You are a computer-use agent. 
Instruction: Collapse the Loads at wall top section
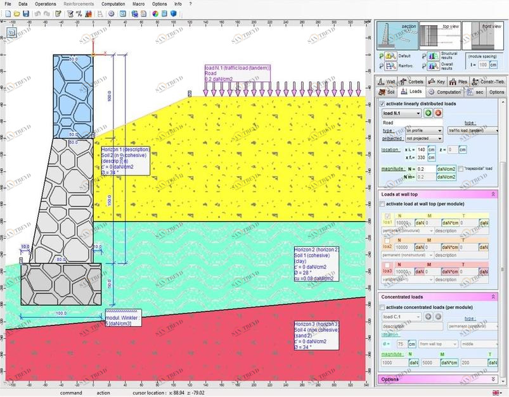click(x=493, y=193)
